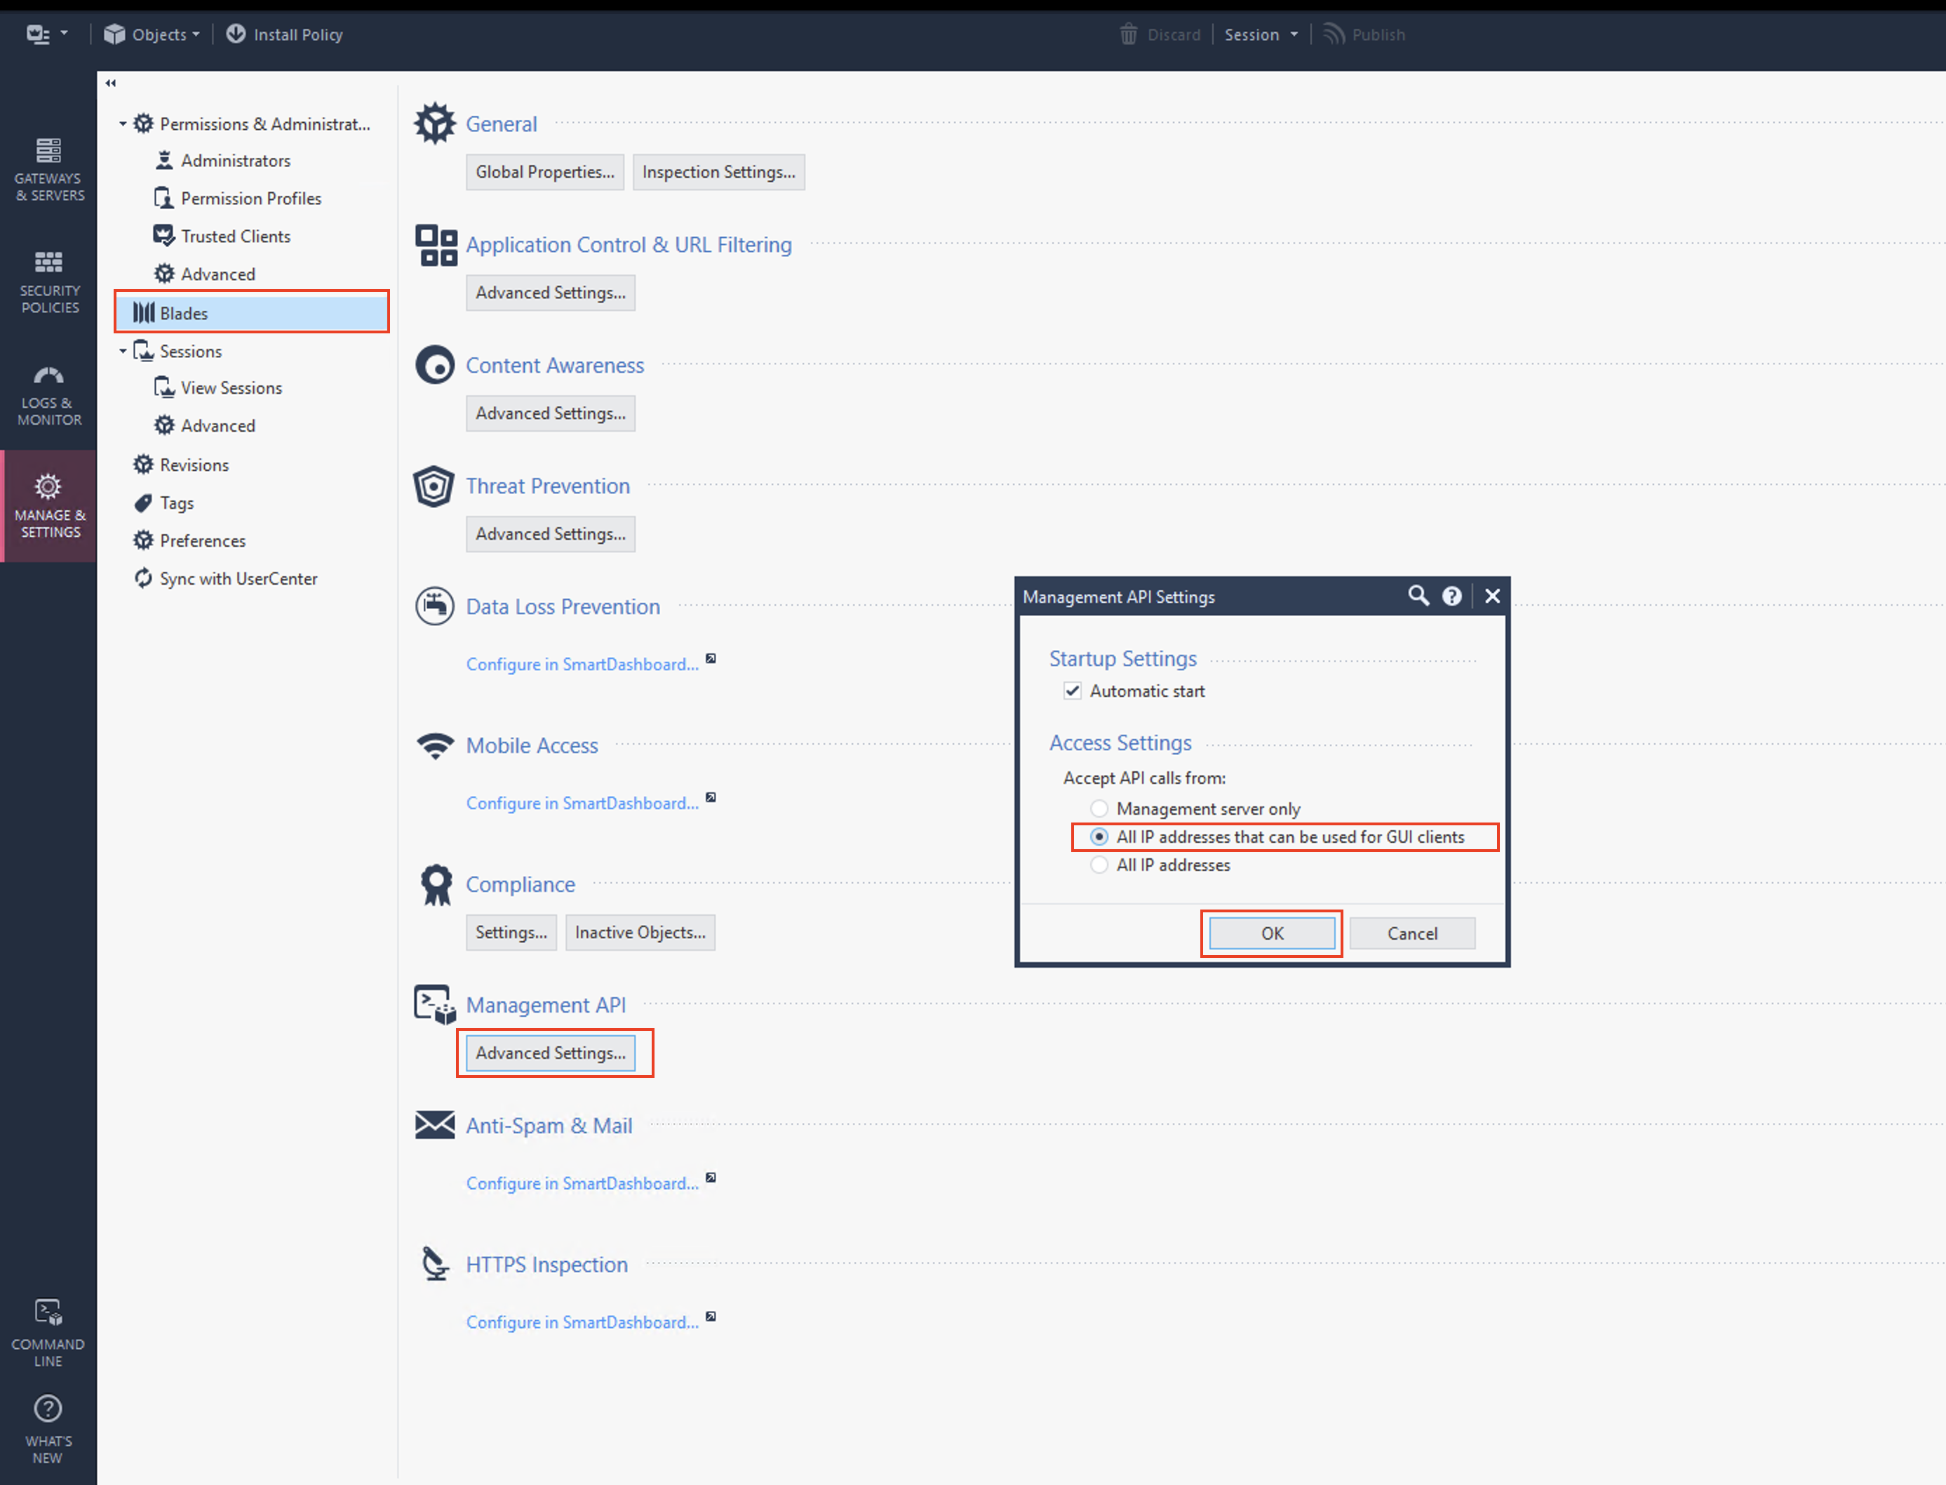Open View Sessions
1946x1485 pixels.
click(231, 388)
